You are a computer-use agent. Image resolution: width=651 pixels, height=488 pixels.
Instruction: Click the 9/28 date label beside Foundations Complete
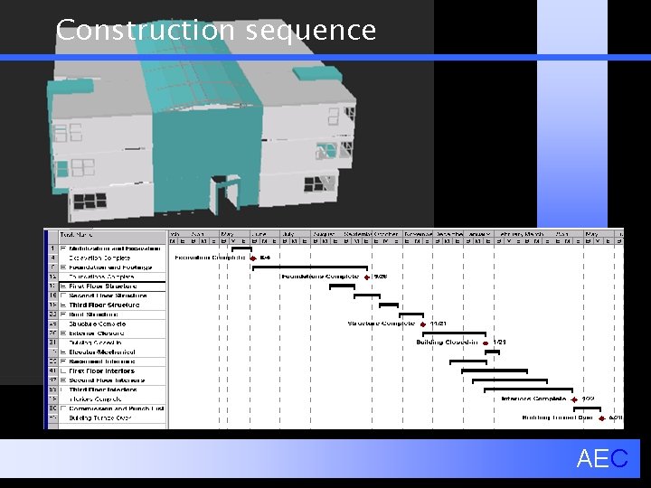pyautogui.click(x=381, y=277)
